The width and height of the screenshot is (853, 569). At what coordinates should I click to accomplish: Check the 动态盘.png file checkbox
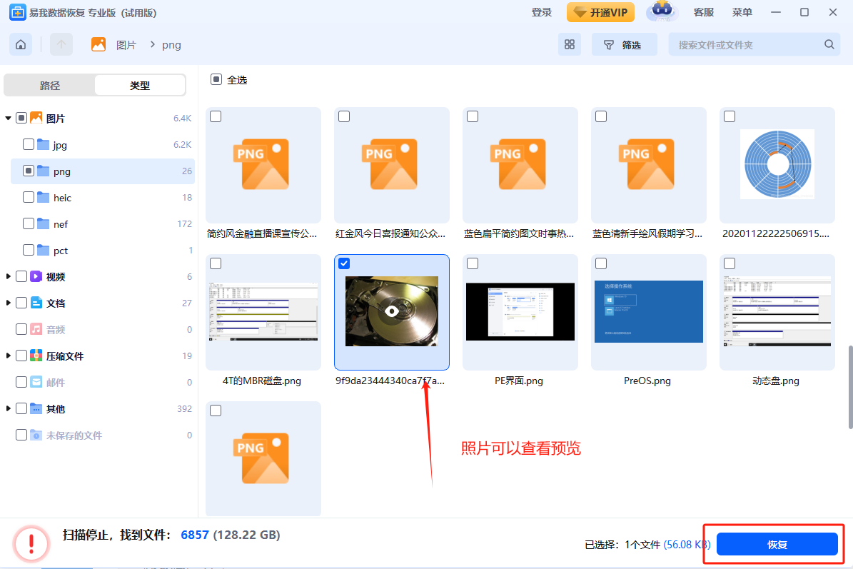click(x=730, y=263)
